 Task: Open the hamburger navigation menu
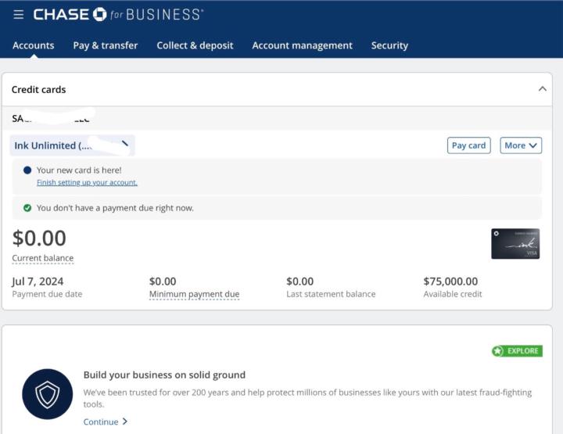click(x=18, y=14)
